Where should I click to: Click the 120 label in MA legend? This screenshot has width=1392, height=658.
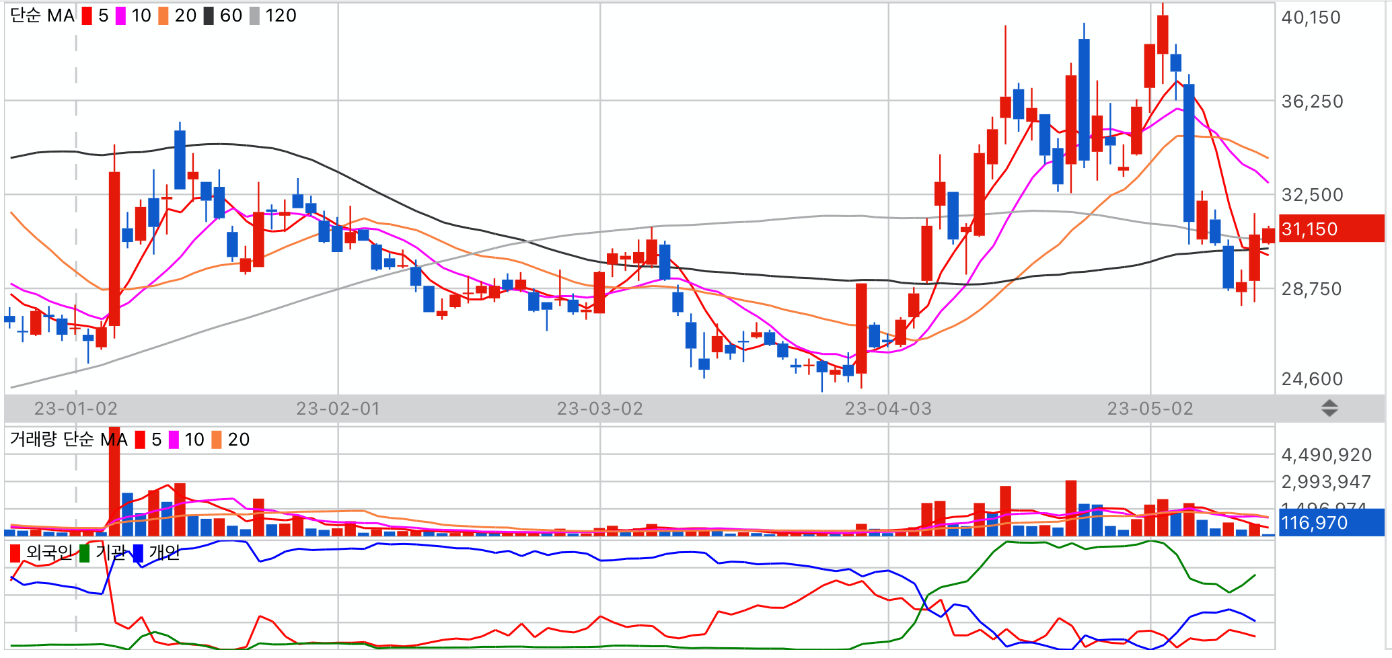[281, 15]
